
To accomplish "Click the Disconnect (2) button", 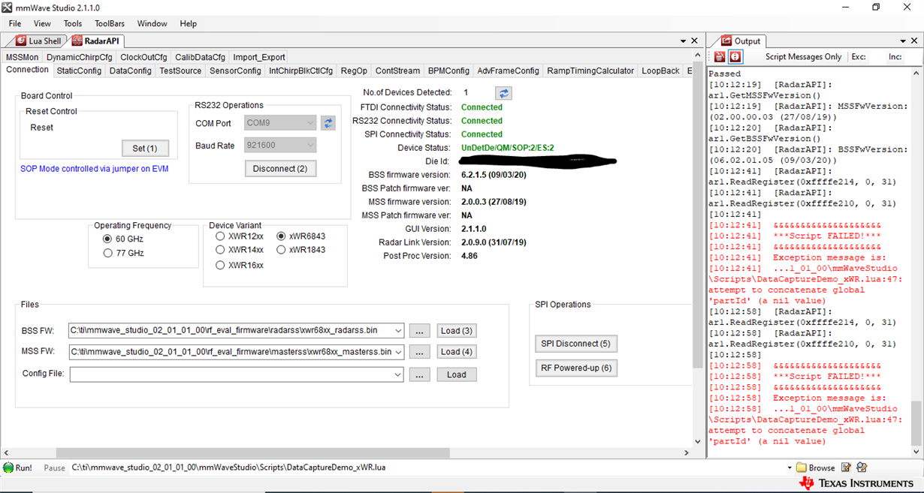I will [280, 169].
